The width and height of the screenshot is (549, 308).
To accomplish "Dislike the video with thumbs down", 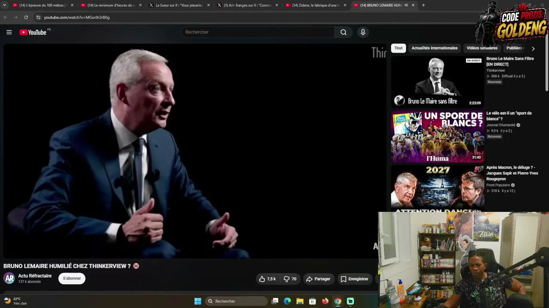I will coord(290,279).
